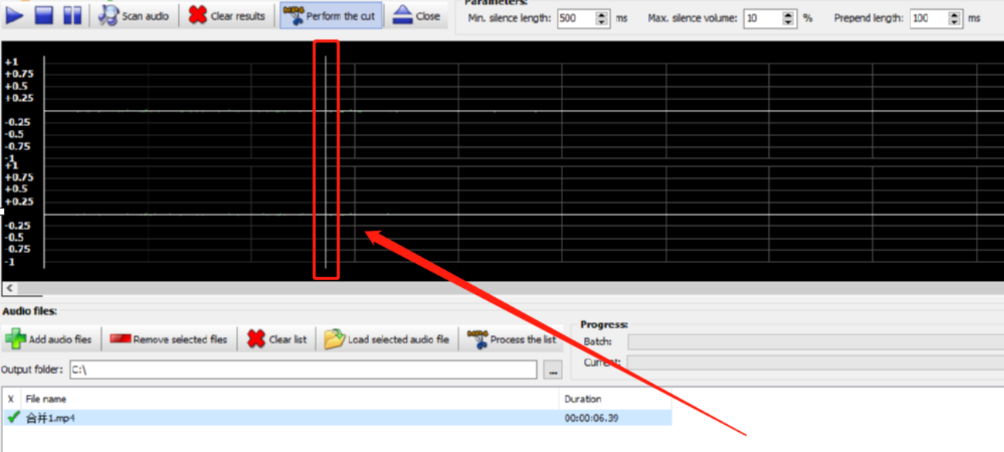Click Perform the cut button
Viewport: 1004px width, 452px height.
click(331, 15)
